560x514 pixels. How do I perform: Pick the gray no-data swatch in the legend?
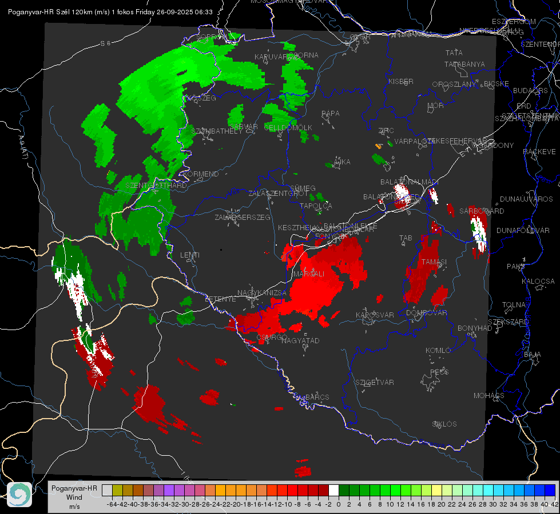tap(107, 491)
